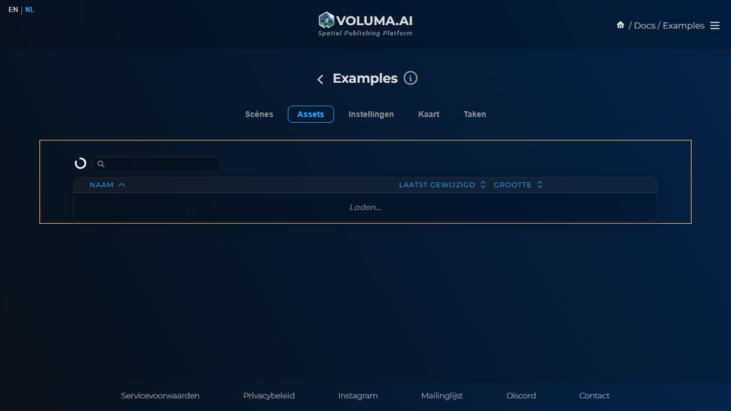Viewport: 731px width, 411px height.
Task: Open the Privacybeleid footer link
Action: [268, 396]
